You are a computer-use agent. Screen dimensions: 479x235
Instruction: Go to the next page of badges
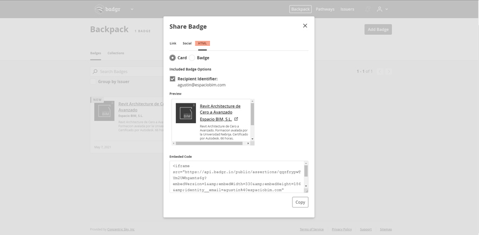[389, 72]
